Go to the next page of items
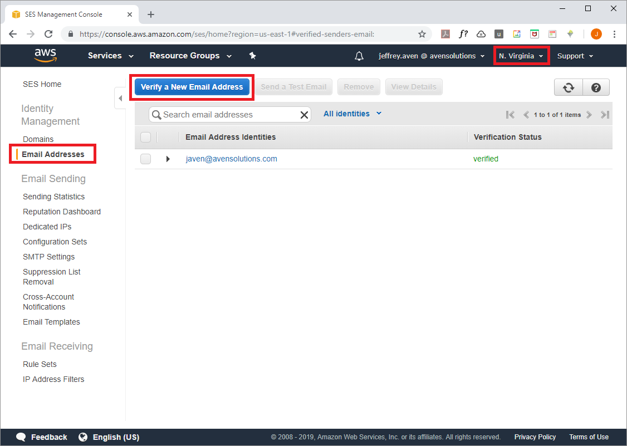 589,115
